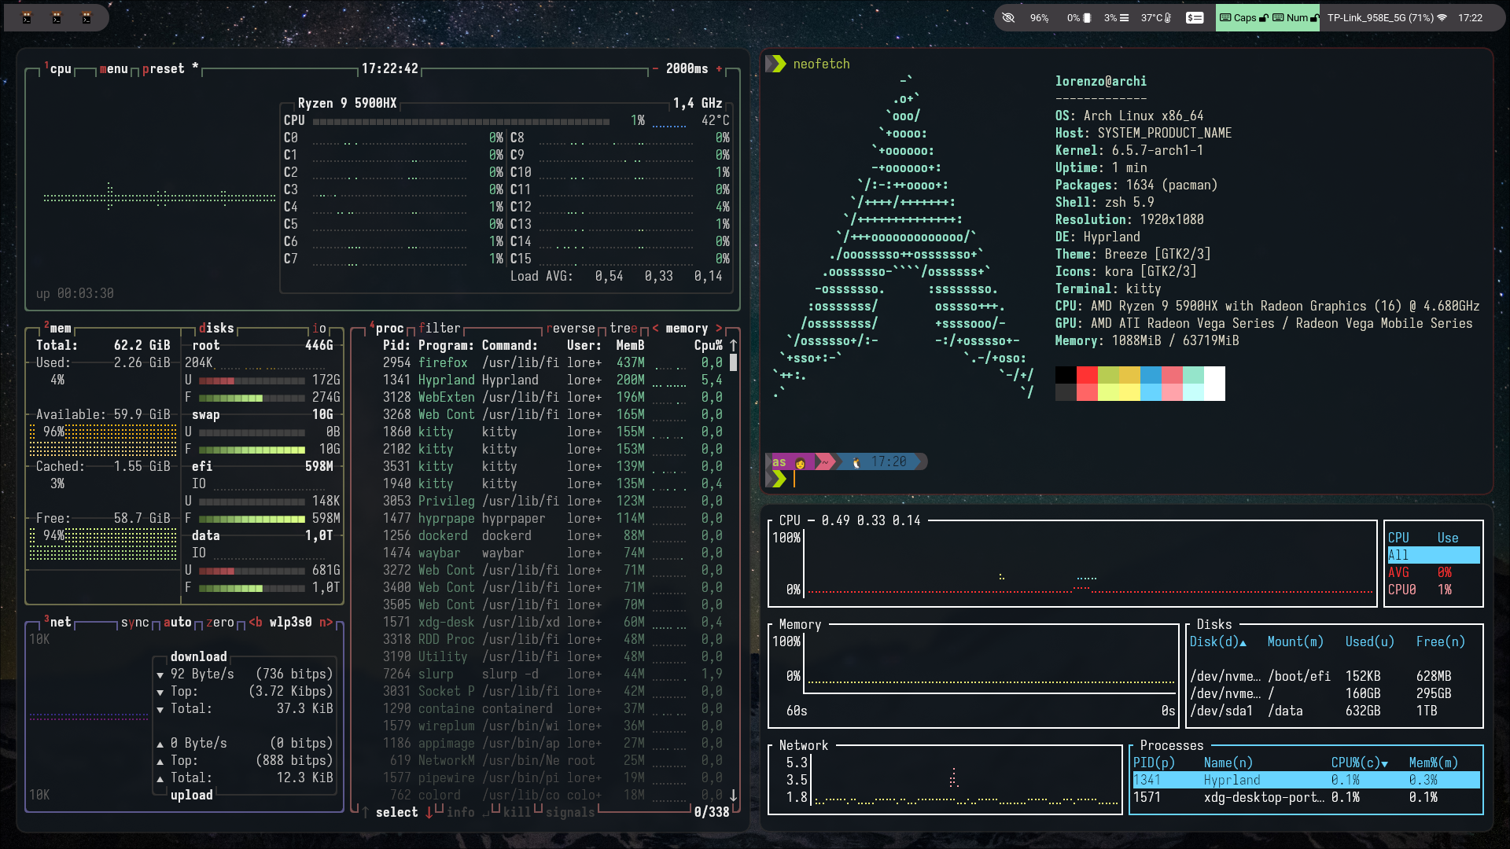Click the select down arrow in proc footer

(429, 812)
